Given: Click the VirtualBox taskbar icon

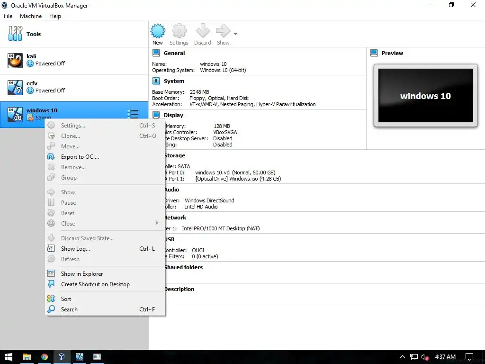Looking at the screenshot, I should [62, 357].
